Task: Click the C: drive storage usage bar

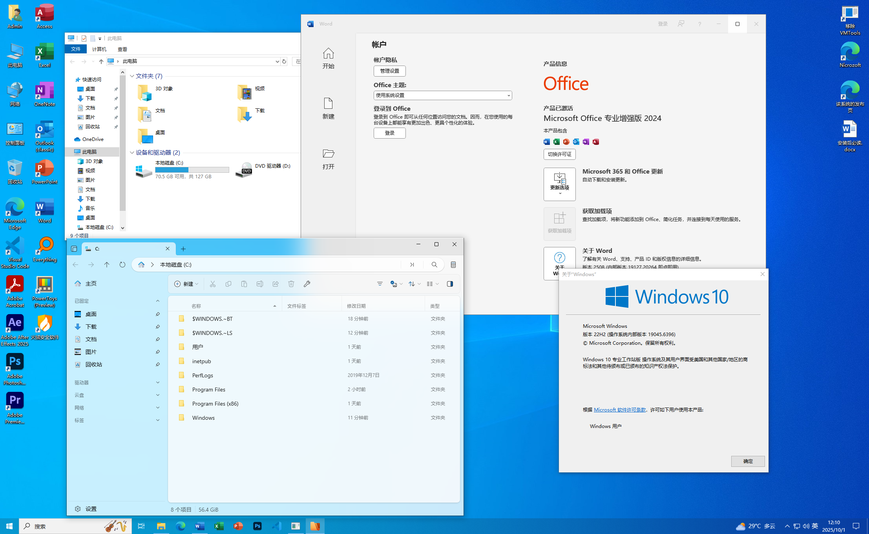Action: pyautogui.click(x=192, y=170)
